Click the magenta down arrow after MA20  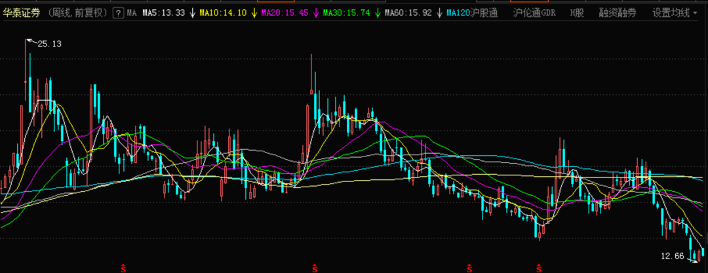315,13
